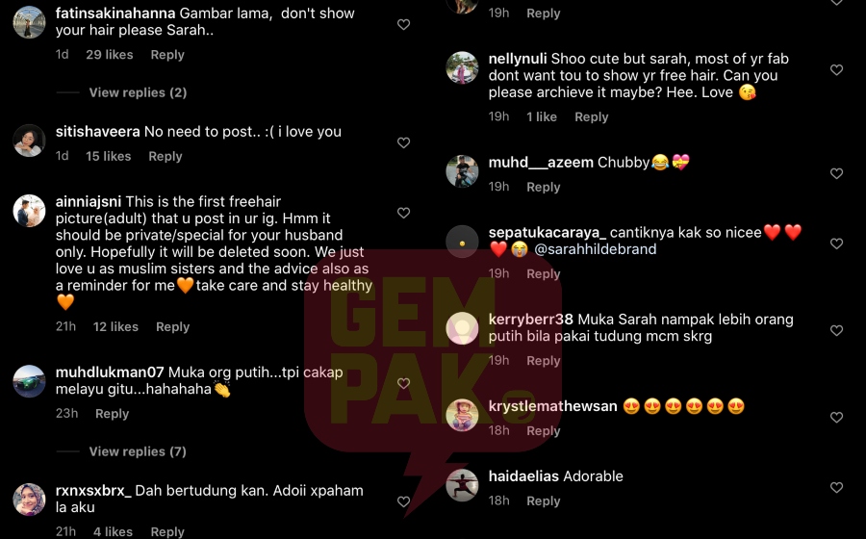Viewport: 866px width, 539px height.
Task: Open krystlemathewsan's avatar thumbnail
Action: [x=462, y=415]
